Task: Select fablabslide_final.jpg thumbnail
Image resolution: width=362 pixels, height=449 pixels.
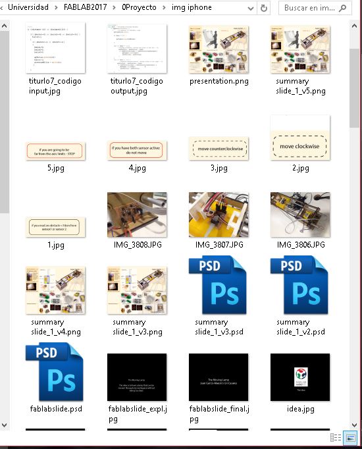Action: coord(219,377)
